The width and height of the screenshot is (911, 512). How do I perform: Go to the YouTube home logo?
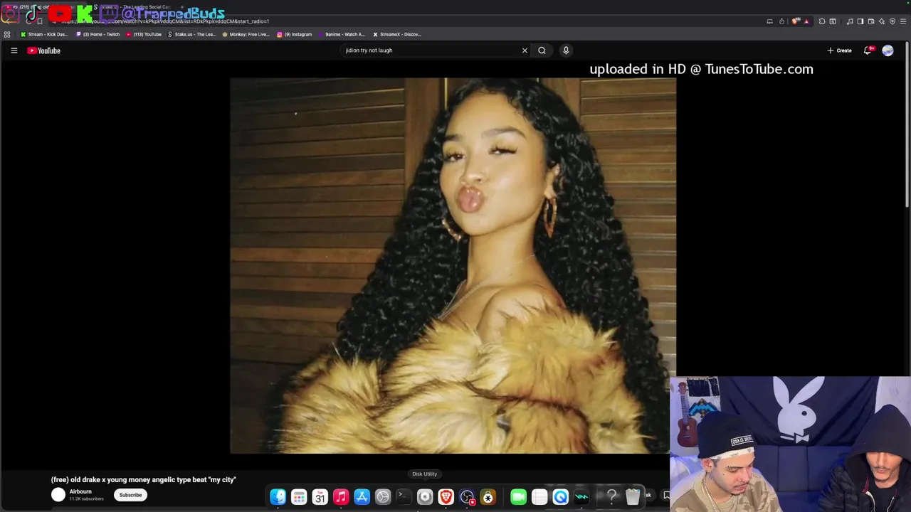pos(44,50)
